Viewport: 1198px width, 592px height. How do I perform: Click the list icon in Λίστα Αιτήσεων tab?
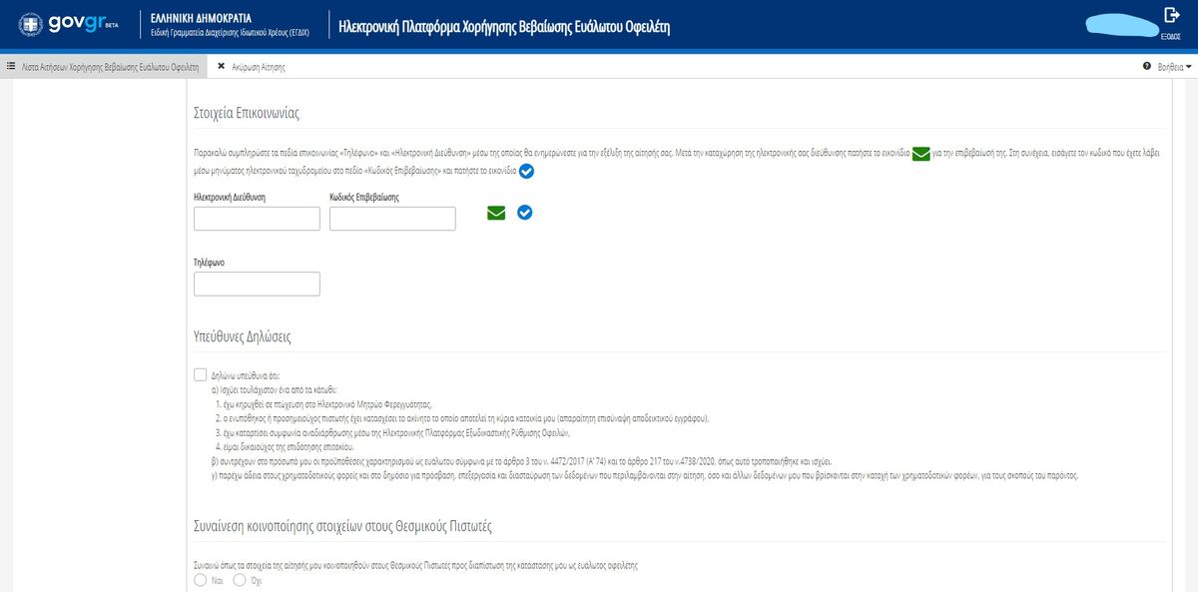[11, 66]
